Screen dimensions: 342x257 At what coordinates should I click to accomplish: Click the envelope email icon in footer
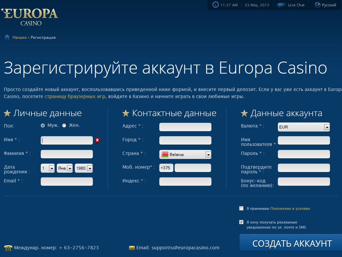tap(132, 248)
